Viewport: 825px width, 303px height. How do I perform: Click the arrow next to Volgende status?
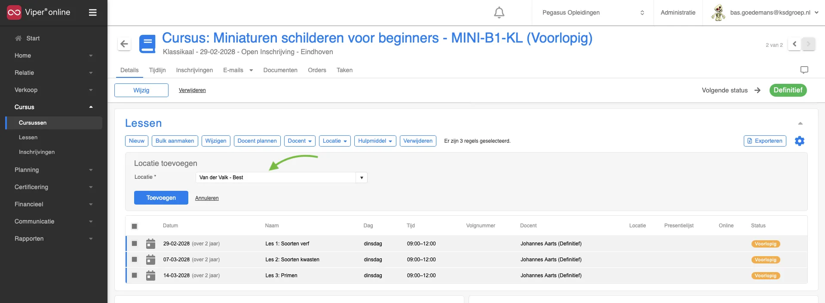coord(758,90)
